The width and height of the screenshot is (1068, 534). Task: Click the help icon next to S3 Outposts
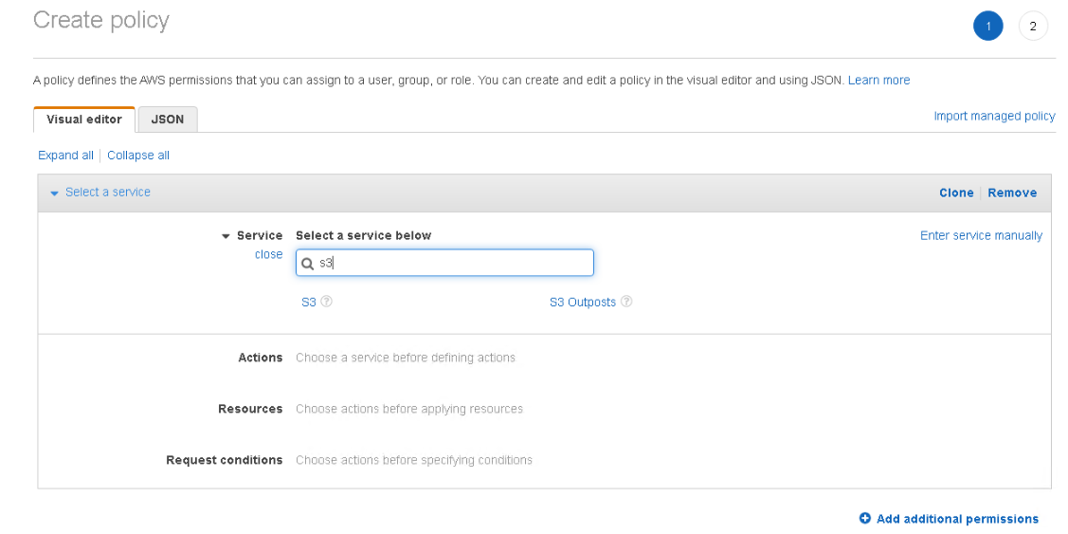click(x=626, y=302)
